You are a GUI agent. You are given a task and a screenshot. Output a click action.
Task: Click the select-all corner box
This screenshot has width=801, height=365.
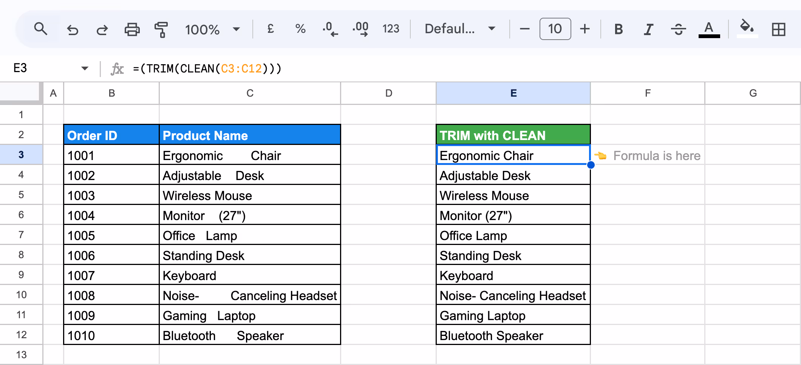click(x=20, y=92)
